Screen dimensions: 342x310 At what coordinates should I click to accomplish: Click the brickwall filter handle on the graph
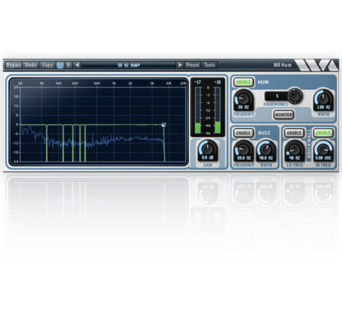coord(164,124)
